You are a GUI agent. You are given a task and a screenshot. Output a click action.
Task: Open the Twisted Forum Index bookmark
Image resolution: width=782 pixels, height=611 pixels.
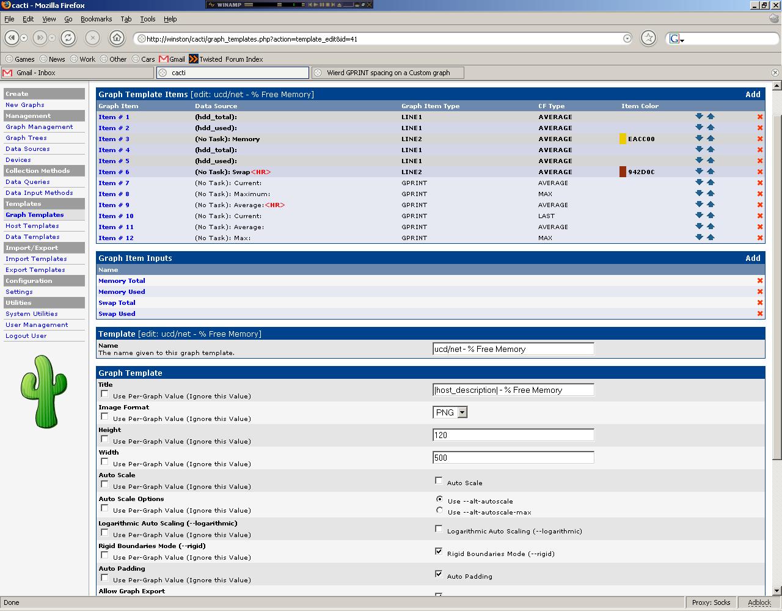pyautogui.click(x=226, y=59)
